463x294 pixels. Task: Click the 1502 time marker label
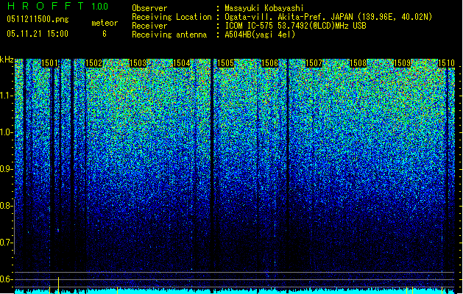point(93,63)
